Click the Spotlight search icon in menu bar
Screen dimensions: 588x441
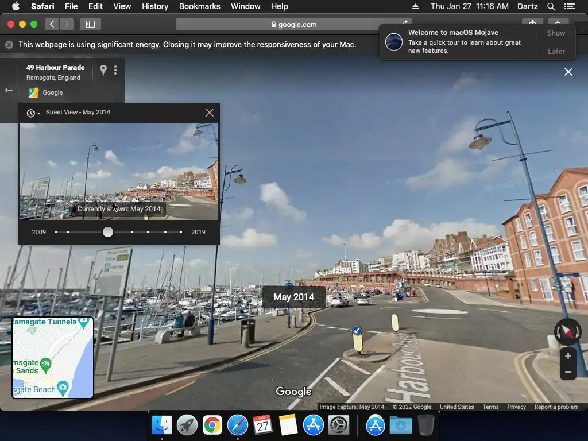[x=551, y=6]
